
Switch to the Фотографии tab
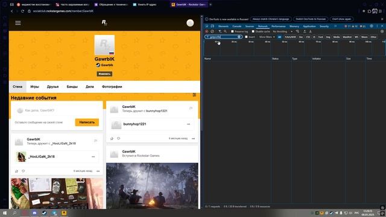click(112, 87)
